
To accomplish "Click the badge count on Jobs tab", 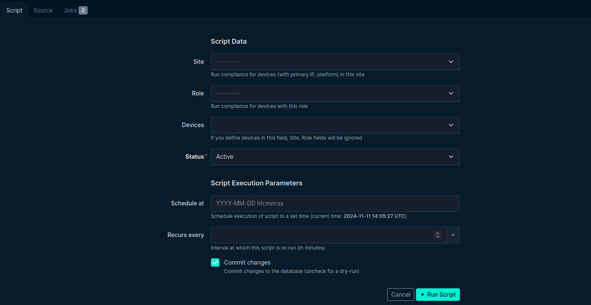I will (83, 10).
